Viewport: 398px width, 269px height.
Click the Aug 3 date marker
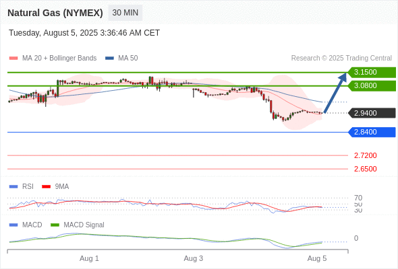click(194, 258)
